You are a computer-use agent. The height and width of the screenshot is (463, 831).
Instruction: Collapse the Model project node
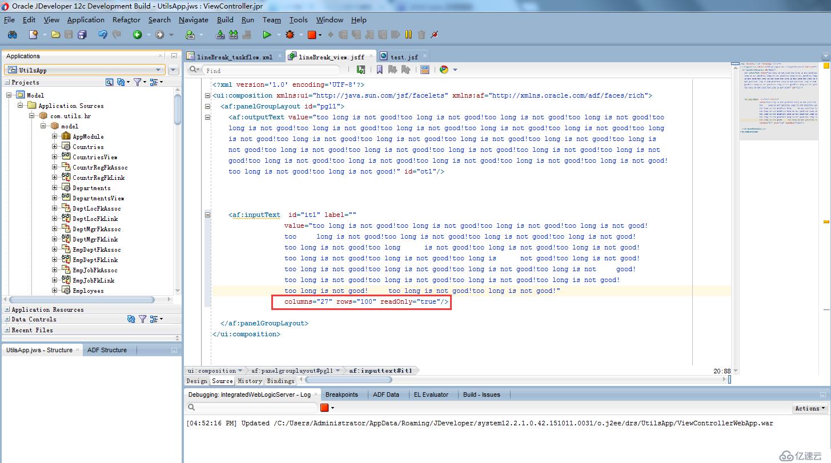9,95
